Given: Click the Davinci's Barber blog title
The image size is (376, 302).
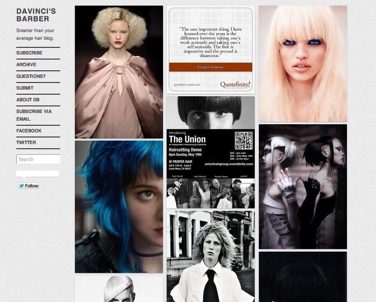Looking at the screenshot, I should (36, 15).
